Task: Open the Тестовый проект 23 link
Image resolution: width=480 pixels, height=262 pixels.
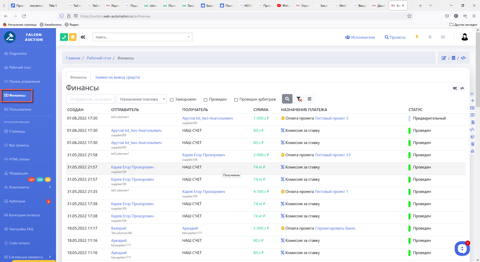Action: tap(332, 155)
